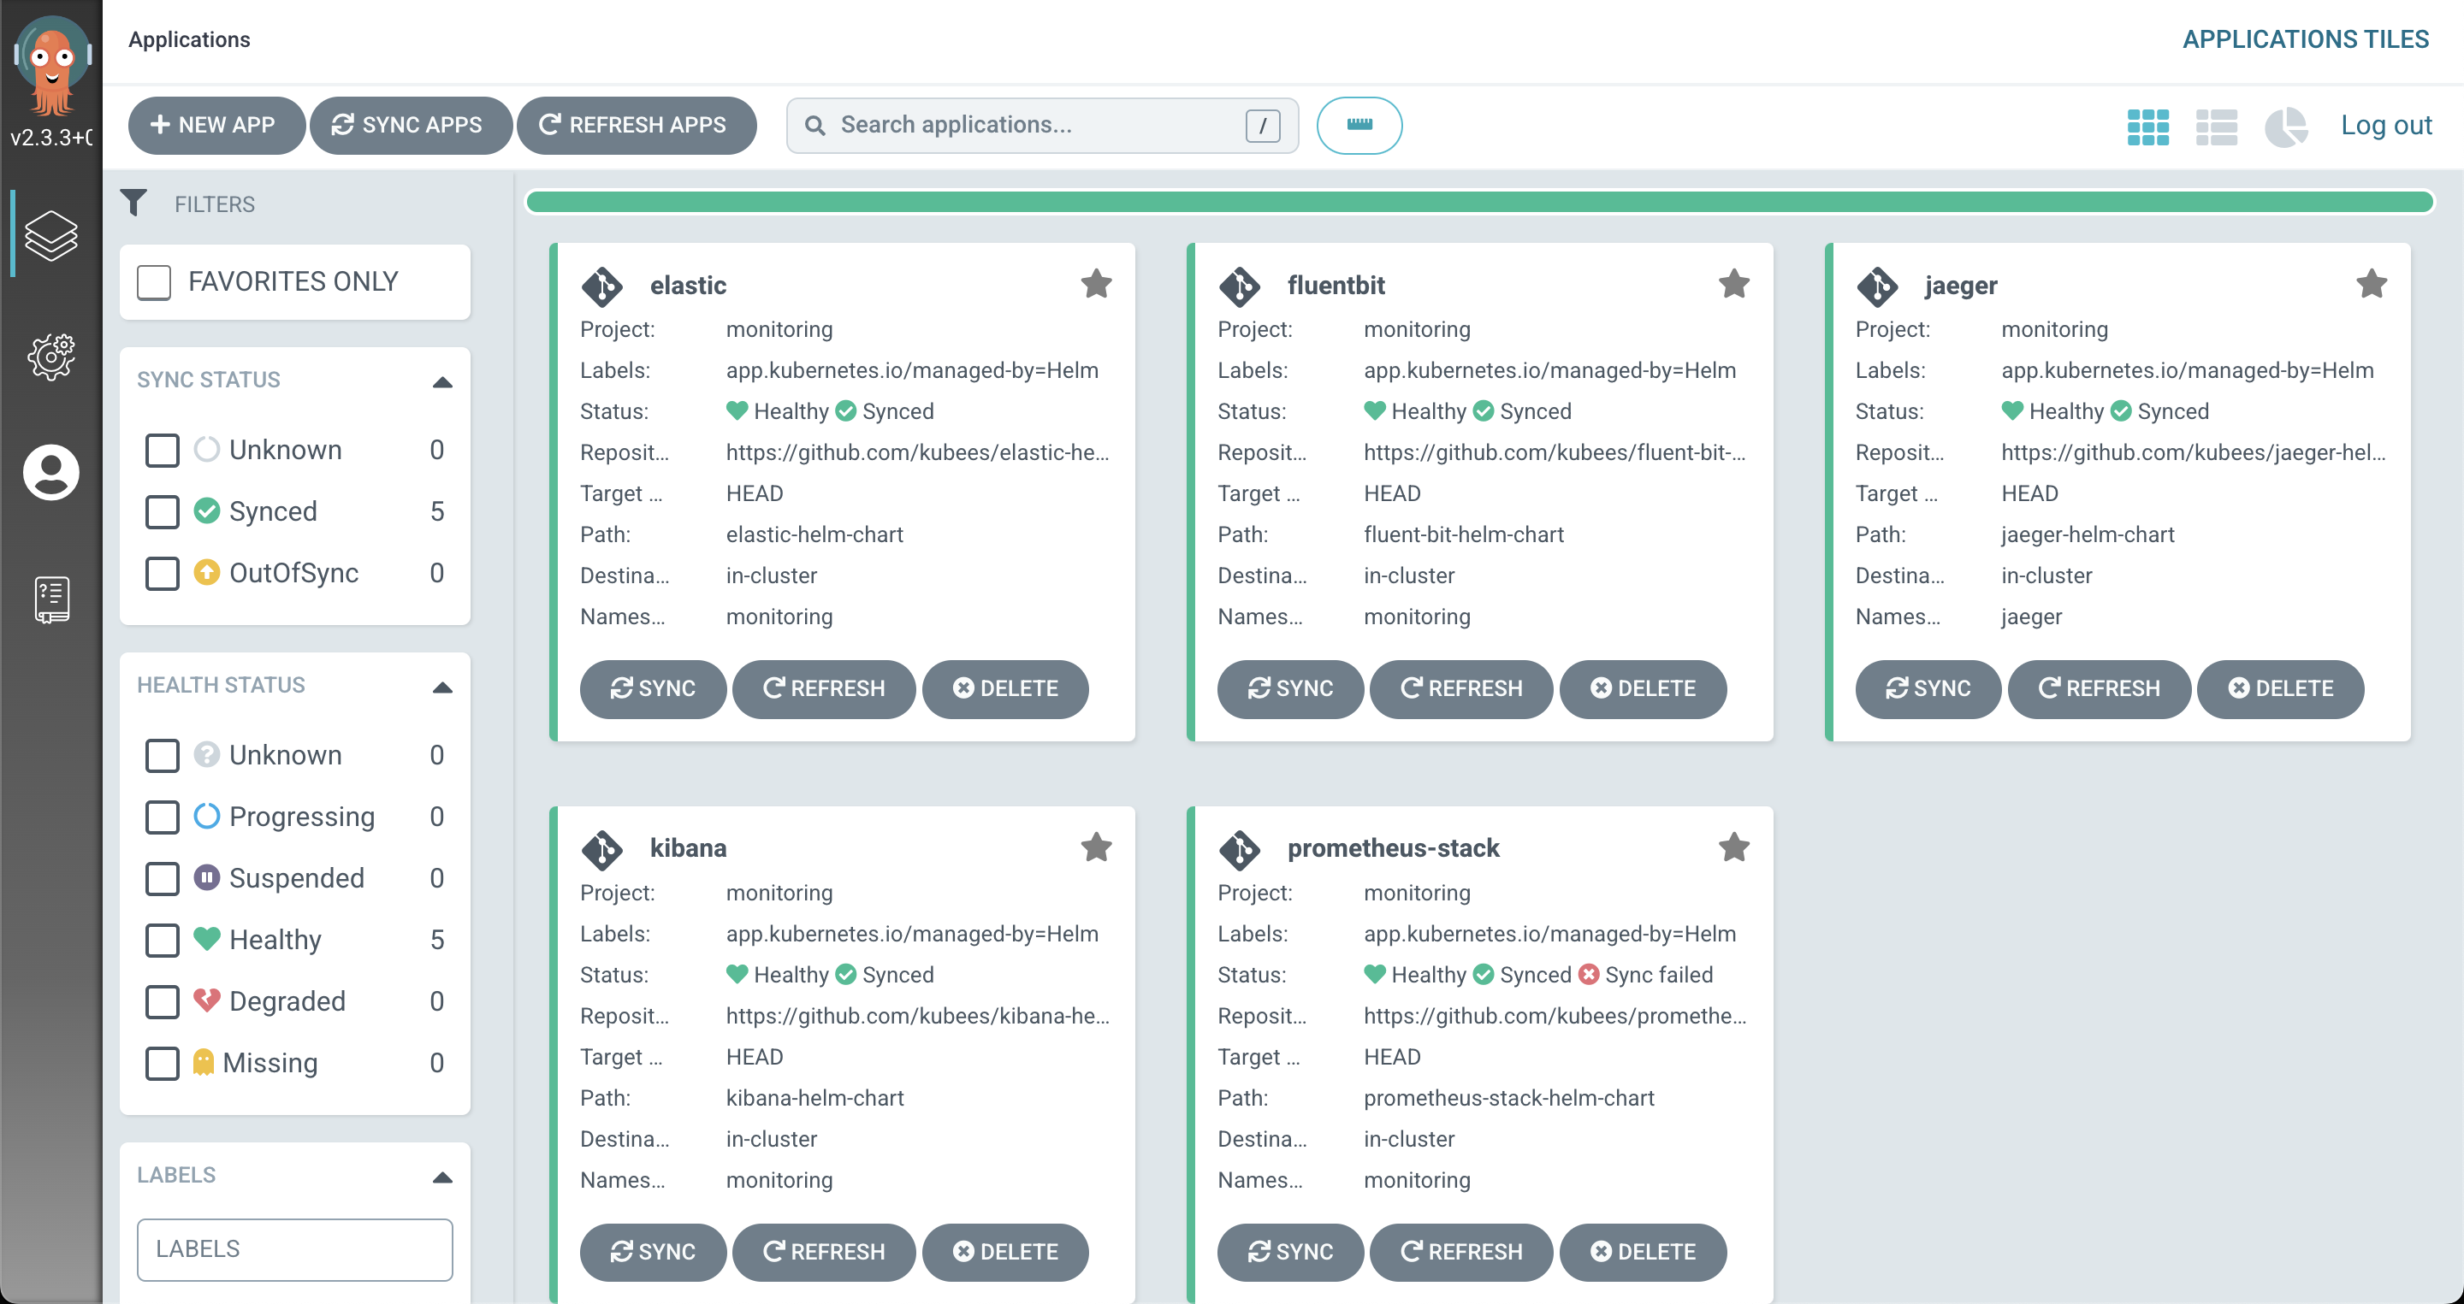This screenshot has width=2464, height=1304.
Task: Click the Applications breadcrumb title
Action: point(189,39)
